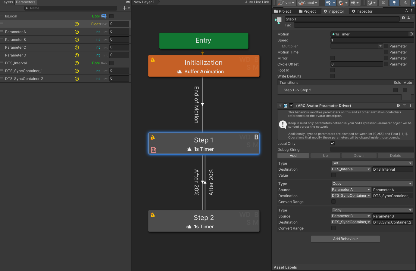Open the Global rotation dropdown
416x271 pixels.
[308, 3]
